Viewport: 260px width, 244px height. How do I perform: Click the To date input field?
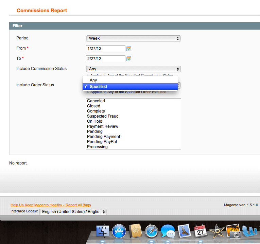(106, 59)
